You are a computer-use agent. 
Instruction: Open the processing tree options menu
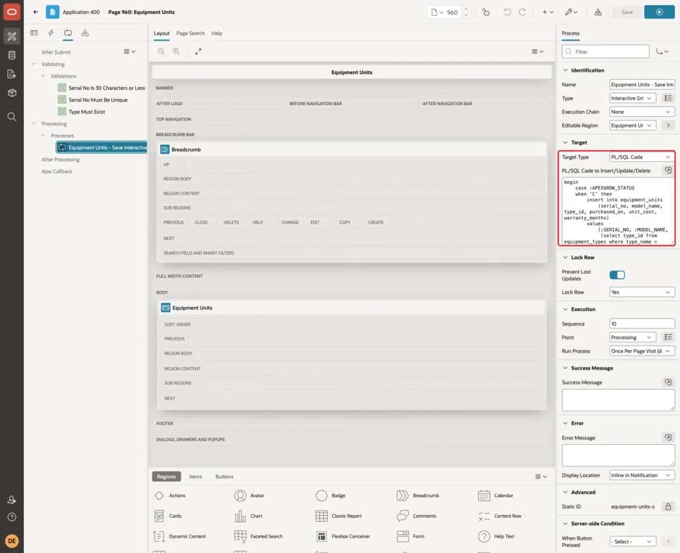[x=129, y=52]
